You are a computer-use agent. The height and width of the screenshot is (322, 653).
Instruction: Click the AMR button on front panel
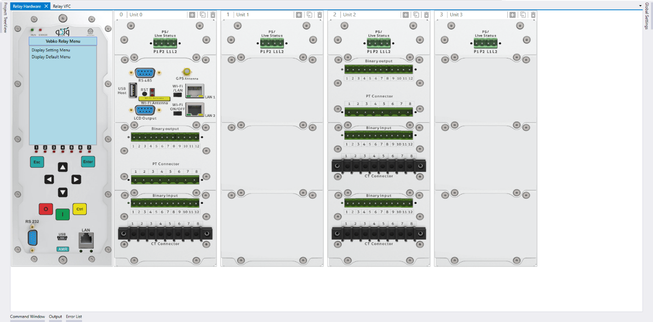tap(63, 249)
